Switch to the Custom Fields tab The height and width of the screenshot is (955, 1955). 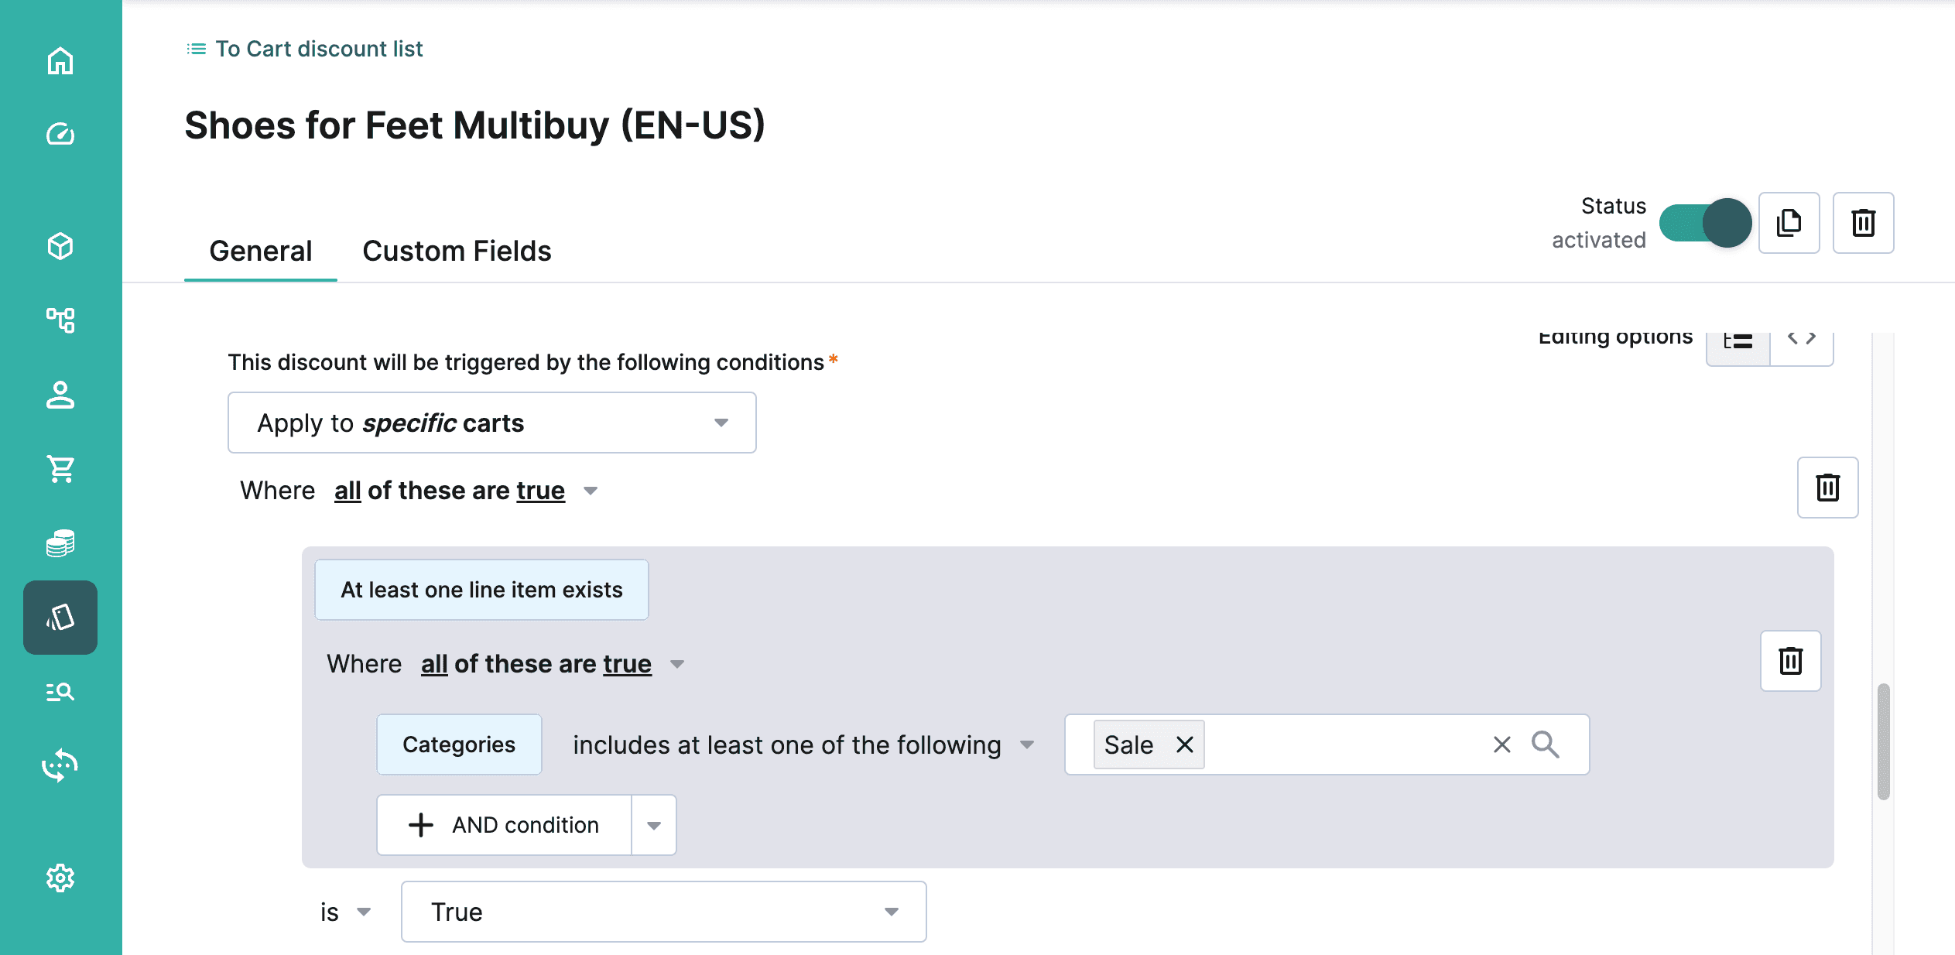[457, 251]
